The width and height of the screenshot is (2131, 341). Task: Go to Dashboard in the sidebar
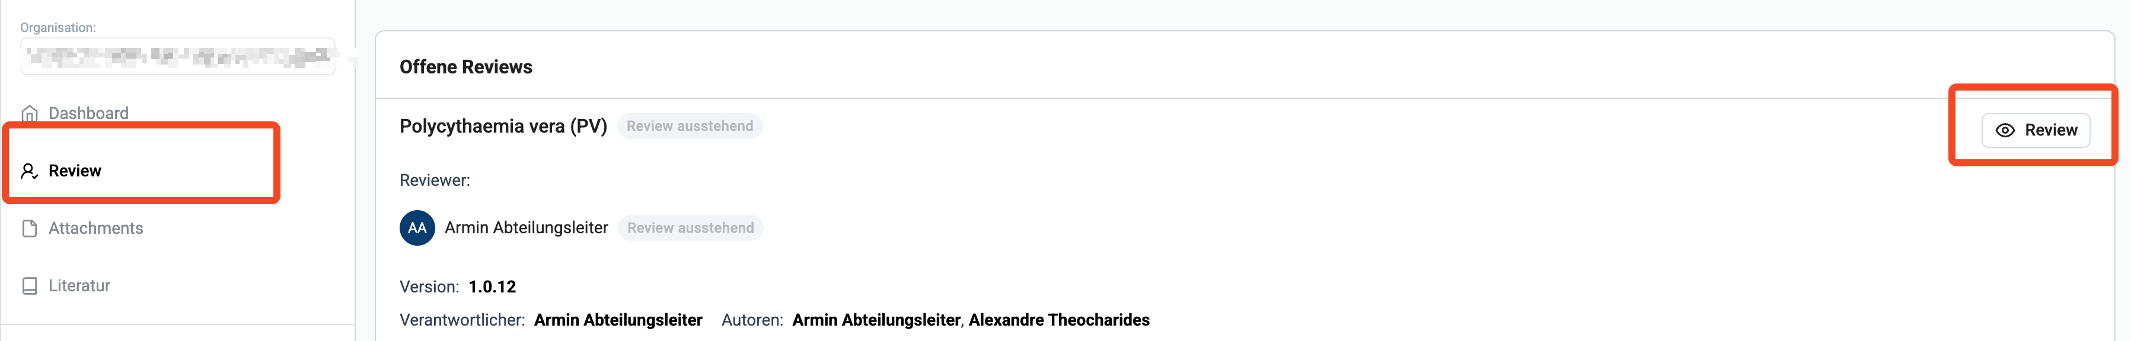(88, 113)
